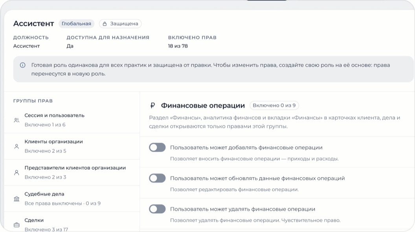Click the Включено прав column label
Viewport: 415px width, 232px height.
[x=193, y=38]
